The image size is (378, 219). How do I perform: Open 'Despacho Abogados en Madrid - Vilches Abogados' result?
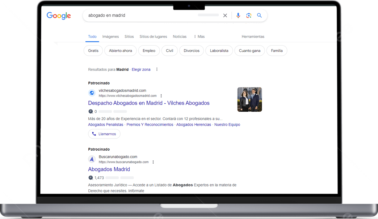click(149, 103)
